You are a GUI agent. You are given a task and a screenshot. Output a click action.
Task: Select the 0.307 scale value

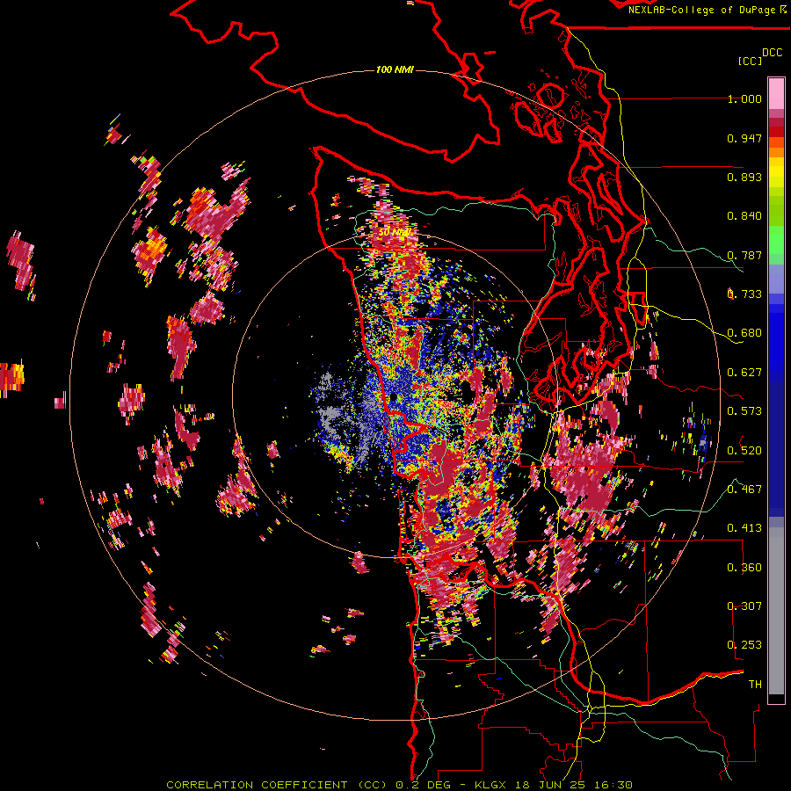tap(744, 606)
